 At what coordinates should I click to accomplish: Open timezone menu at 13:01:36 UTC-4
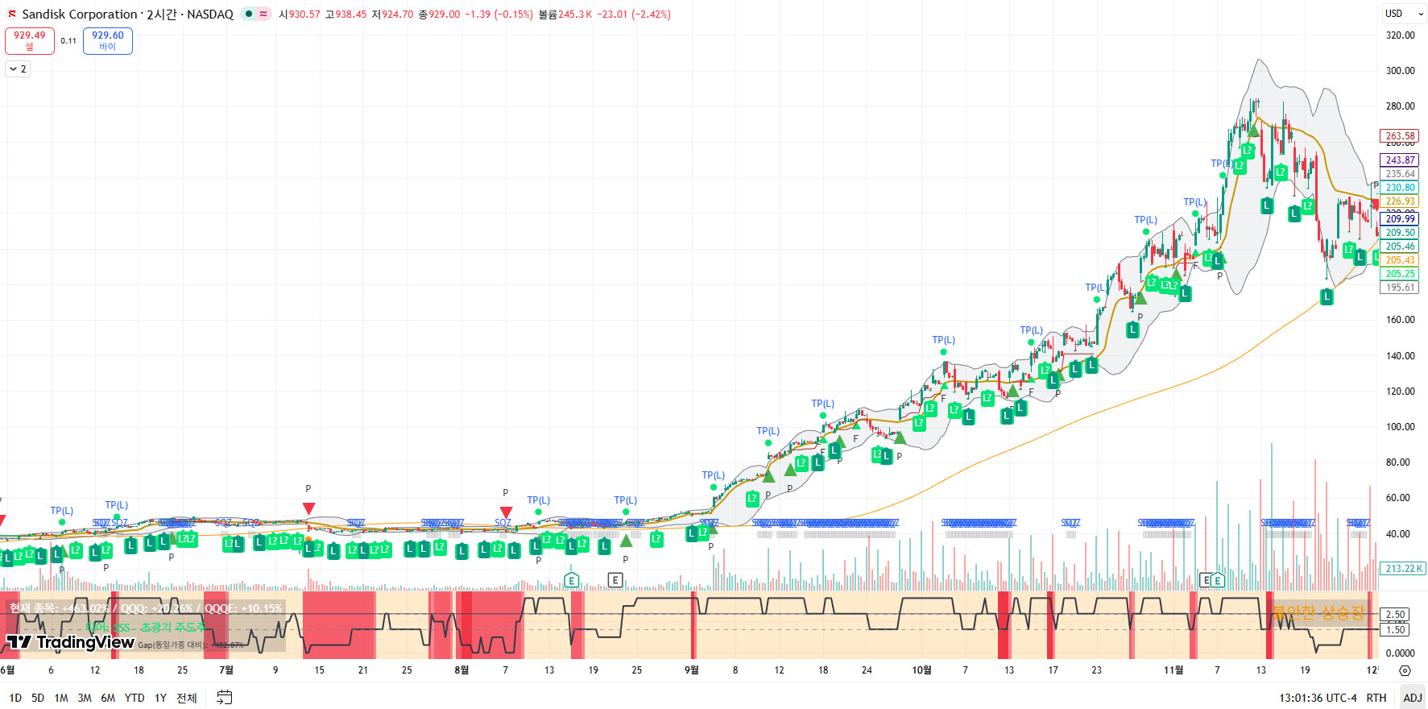coord(1318,698)
